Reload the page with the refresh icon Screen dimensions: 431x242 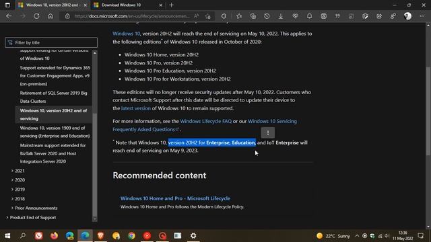click(36, 16)
